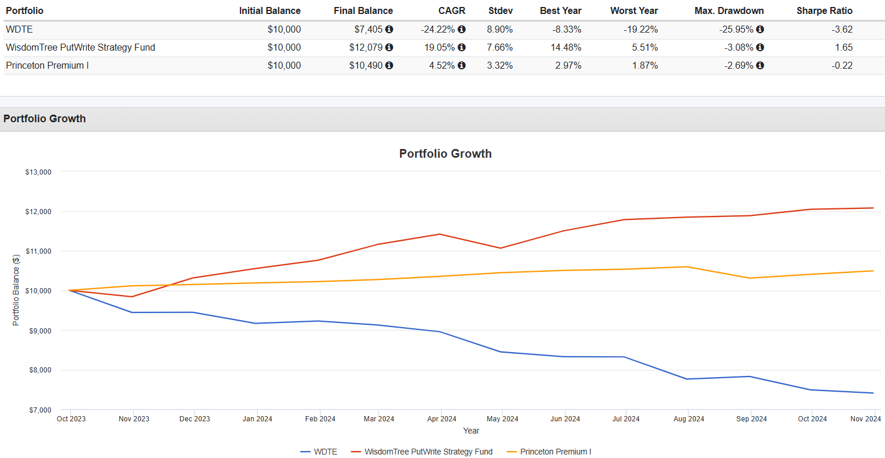Screen dimensions: 885x458
Task: Click the orange Princeton legend line marker
Action: point(511,452)
